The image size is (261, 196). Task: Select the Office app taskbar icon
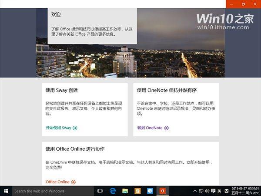pyautogui.click(x=162, y=191)
